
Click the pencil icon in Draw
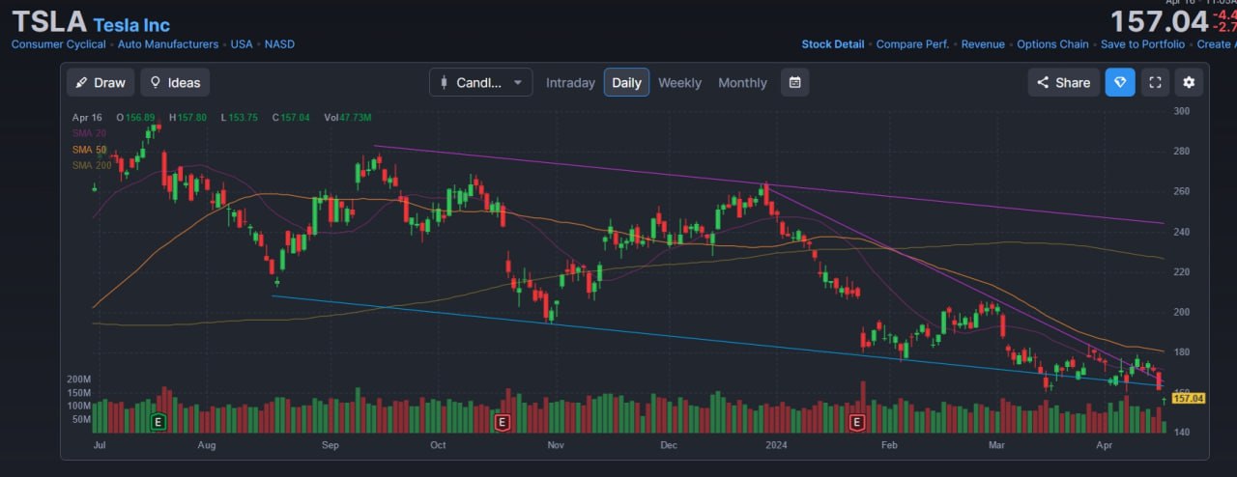[x=82, y=82]
